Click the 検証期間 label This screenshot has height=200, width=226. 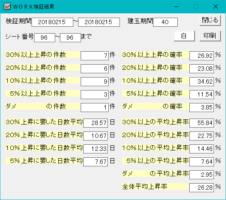[19, 21]
